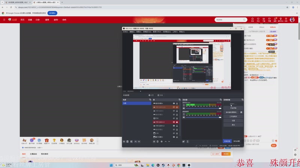Open source properties gear in the Sources toolbar
The image size is (300, 168).
[162, 141]
